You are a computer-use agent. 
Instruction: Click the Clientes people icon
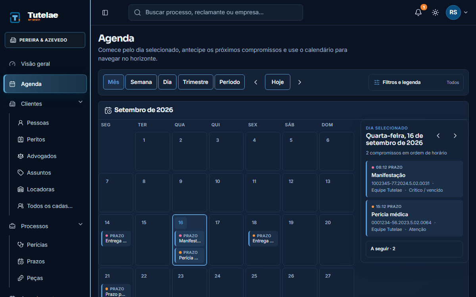point(12,104)
